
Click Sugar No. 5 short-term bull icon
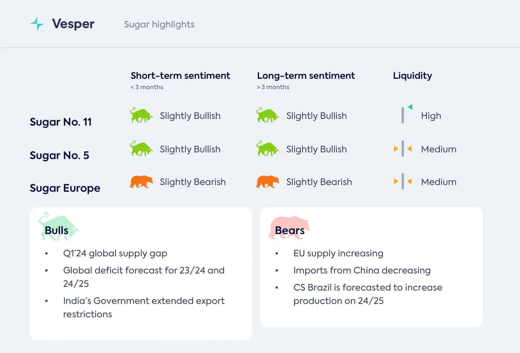click(141, 149)
